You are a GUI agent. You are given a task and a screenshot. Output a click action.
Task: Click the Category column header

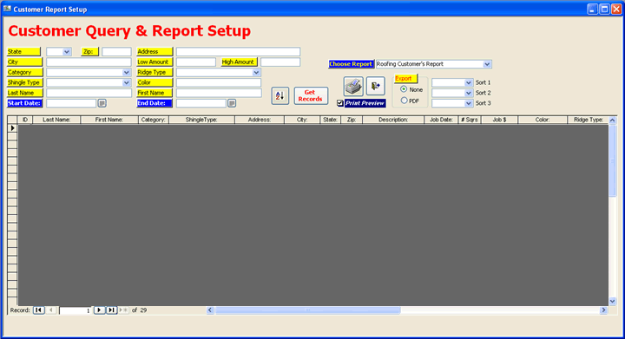154,120
